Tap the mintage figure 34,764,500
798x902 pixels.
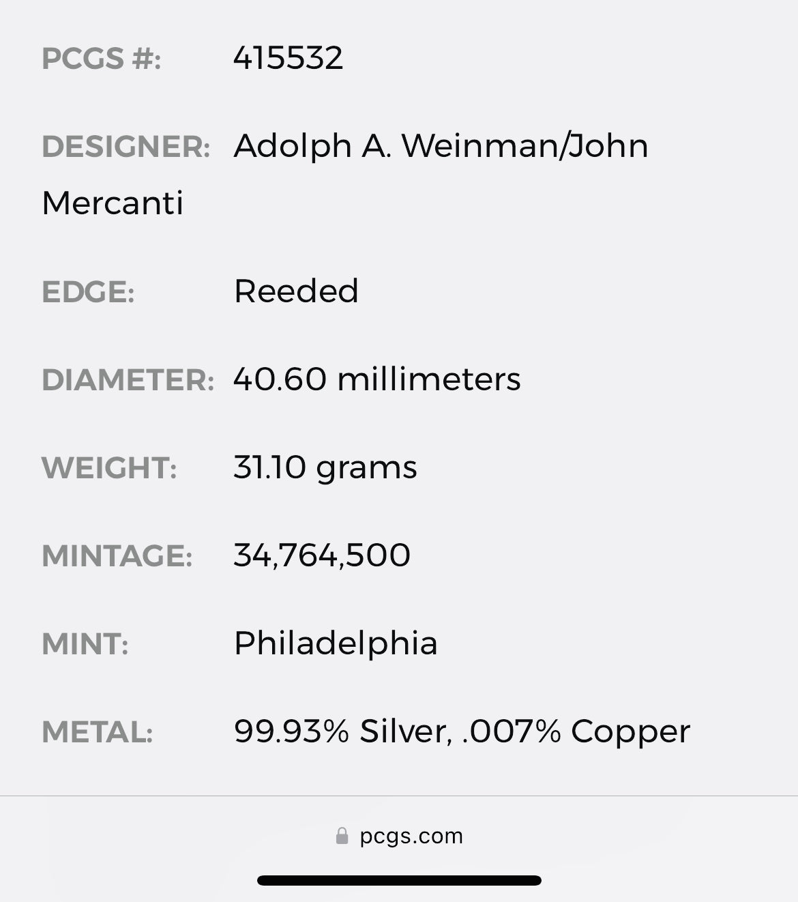click(322, 555)
